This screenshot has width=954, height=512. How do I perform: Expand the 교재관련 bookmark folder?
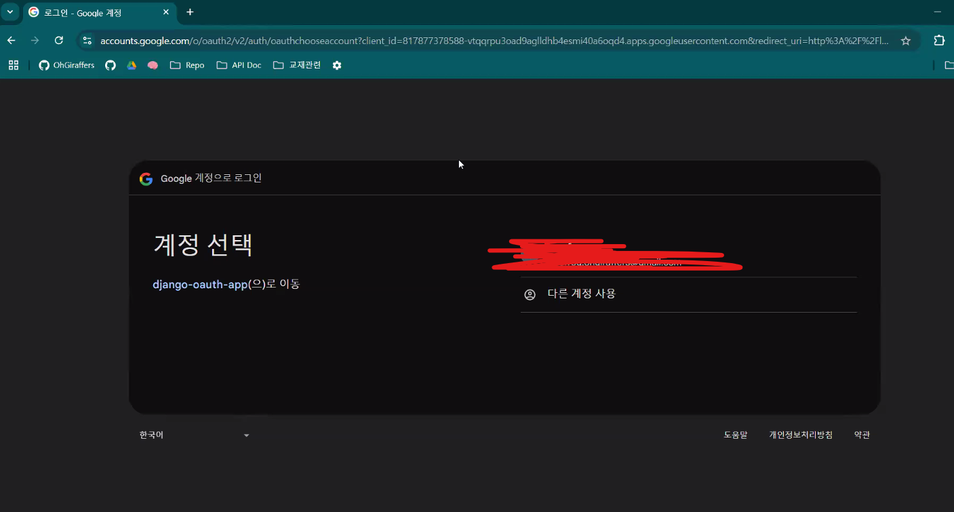pos(297,65)
